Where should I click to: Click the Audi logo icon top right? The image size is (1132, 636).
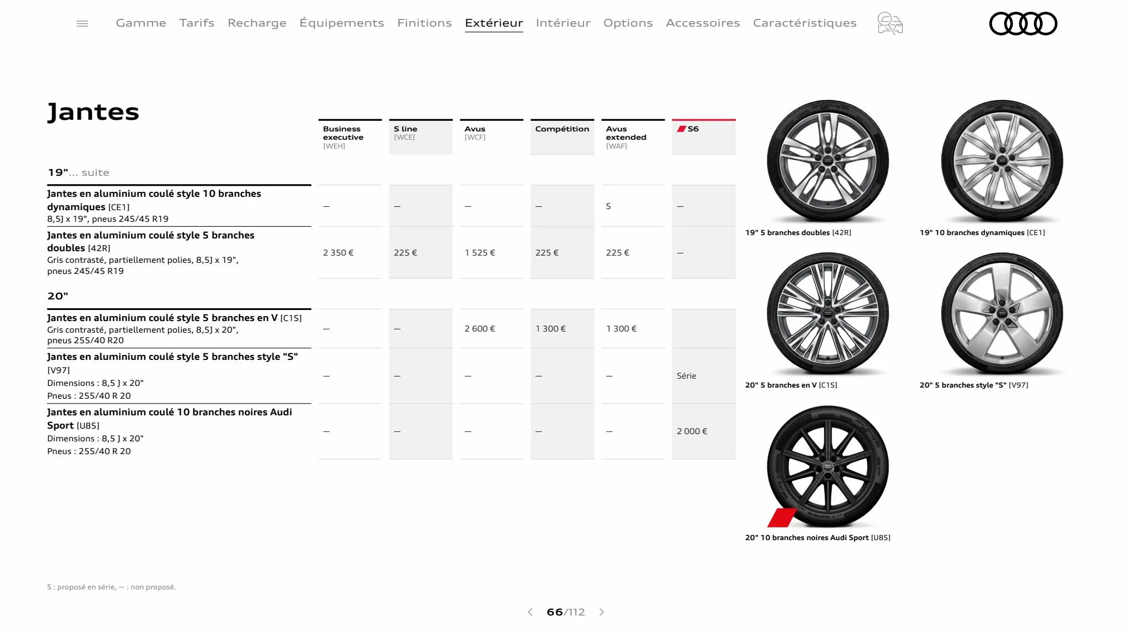point(1023,23)
